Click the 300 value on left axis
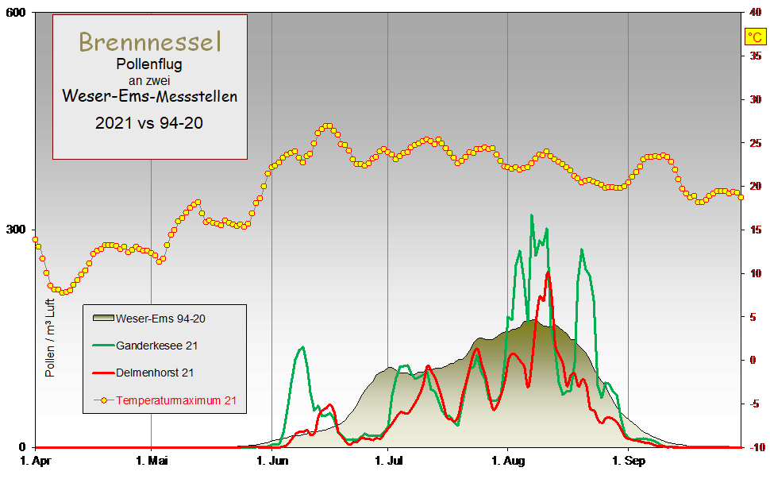770x479 pixels. coord(17,230)
